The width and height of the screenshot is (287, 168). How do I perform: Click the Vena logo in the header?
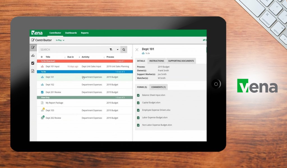37,33
